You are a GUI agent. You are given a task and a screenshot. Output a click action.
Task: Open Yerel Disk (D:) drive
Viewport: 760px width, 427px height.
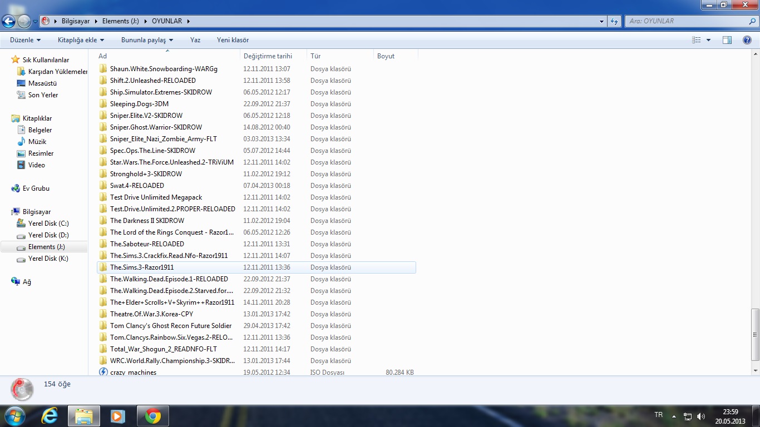pos(48,235)
